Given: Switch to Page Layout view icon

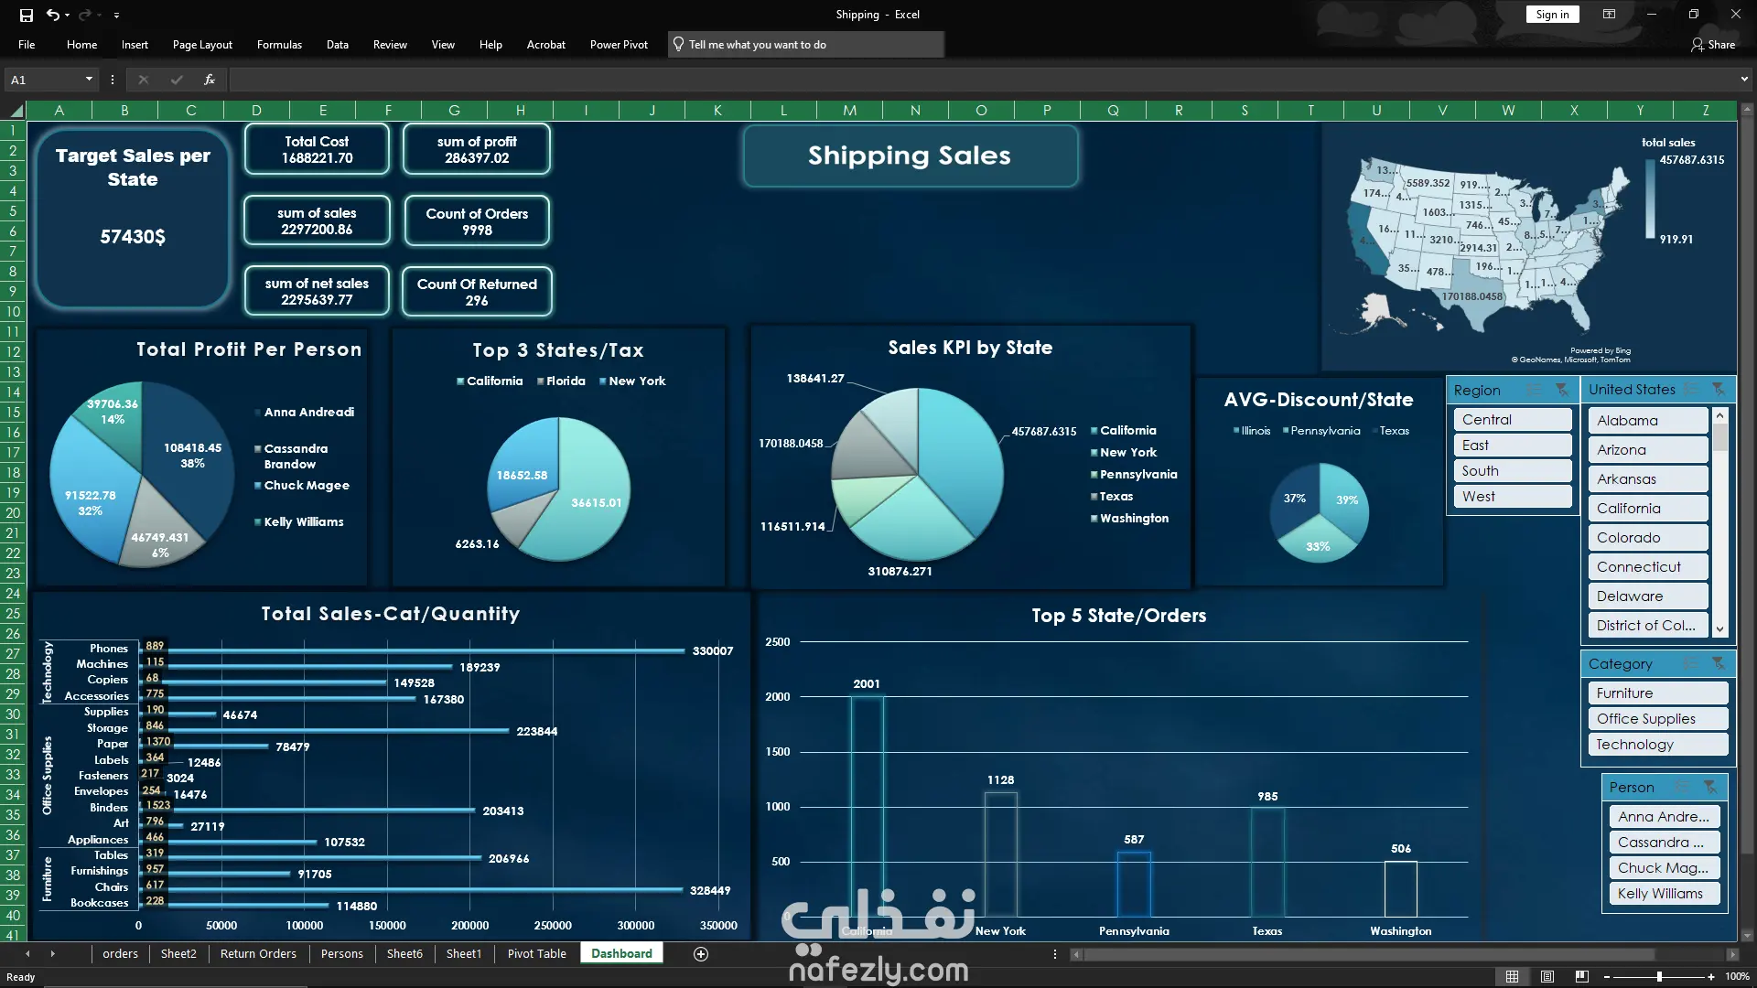Looking at the screenshot, I should coord(1547,977).
